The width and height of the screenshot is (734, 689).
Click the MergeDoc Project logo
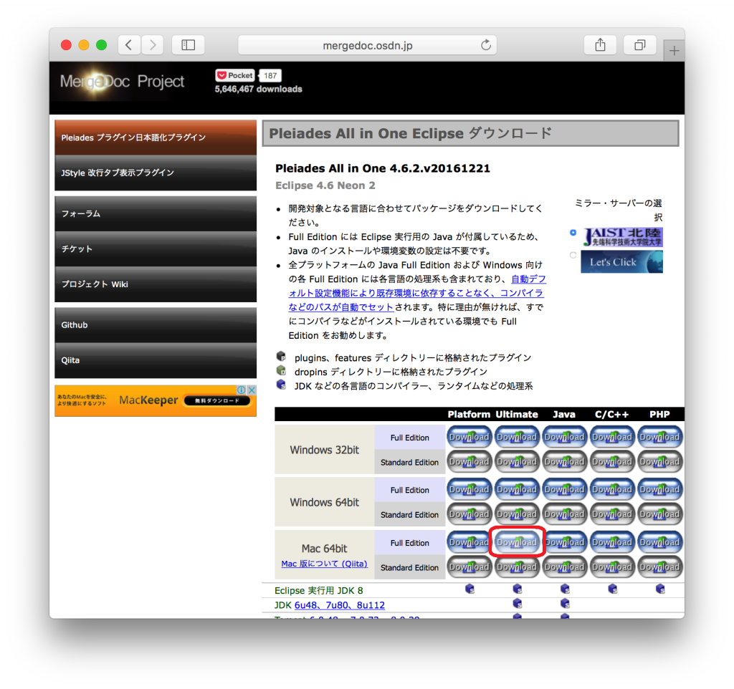122,82
